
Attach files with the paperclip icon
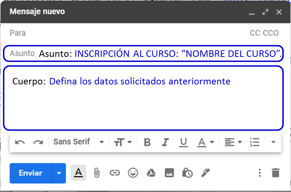(x=97, y=173)
